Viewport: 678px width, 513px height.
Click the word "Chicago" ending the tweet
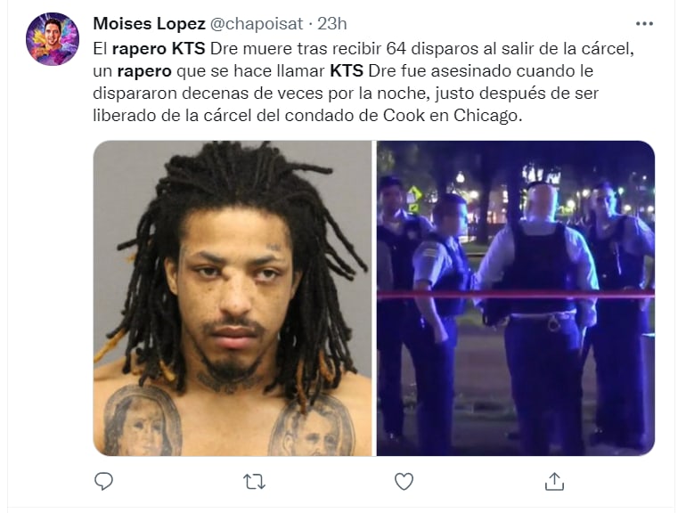(487, 116)
